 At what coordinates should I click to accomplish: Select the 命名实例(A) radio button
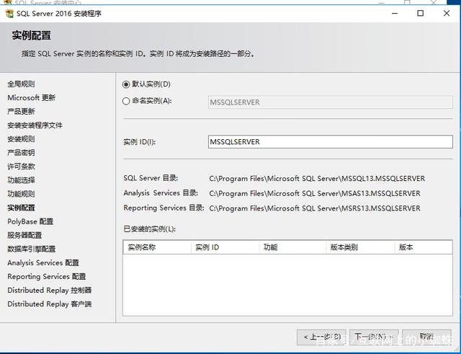pyautogui.click(x=126, y=101)
